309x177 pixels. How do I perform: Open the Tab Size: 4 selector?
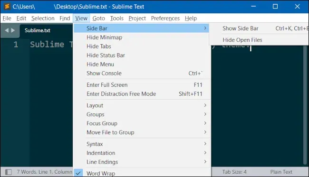[x=234, y=172]
